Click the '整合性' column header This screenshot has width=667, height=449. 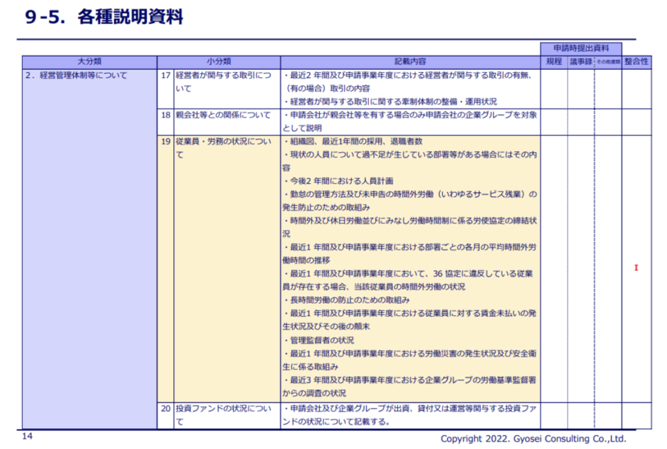(x=636, y=62)
